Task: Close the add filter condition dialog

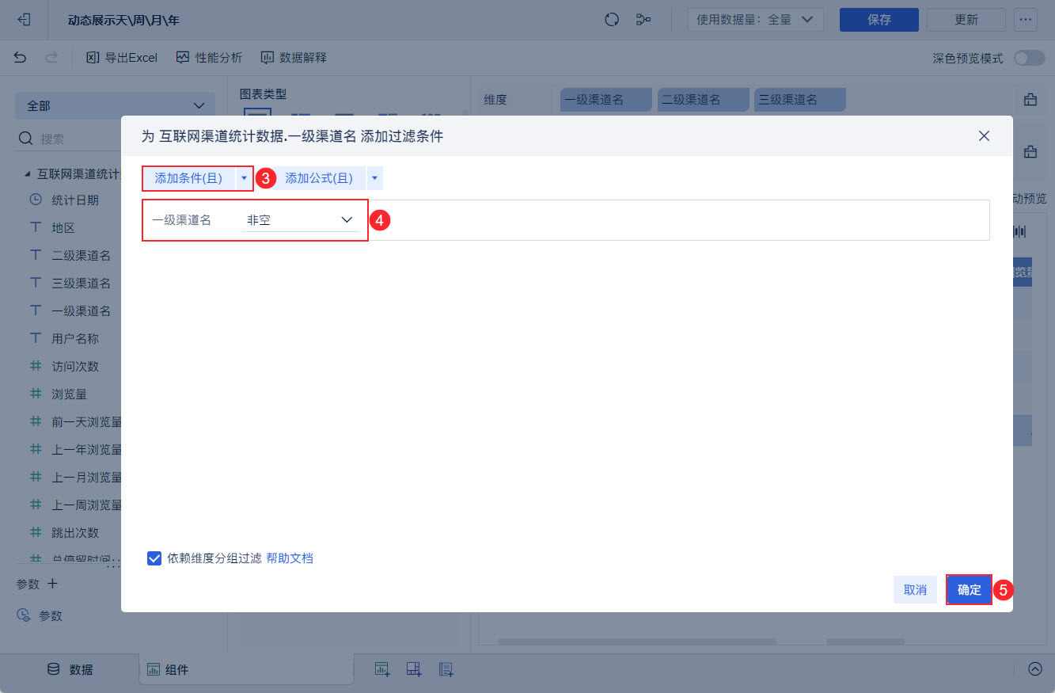Action: click(x=984, y=135)
